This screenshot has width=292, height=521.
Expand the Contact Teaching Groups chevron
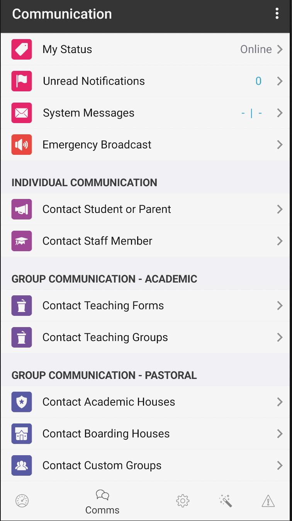click(x=280, y=337)
